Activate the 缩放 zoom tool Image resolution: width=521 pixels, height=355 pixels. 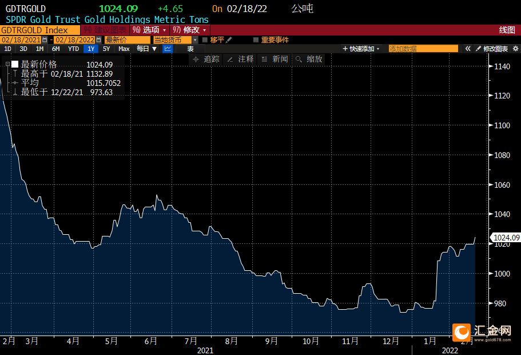(309, 59)
